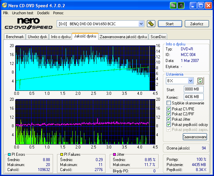This screenshot has height=176, width=214.
Task: Click the PI Errors upper graph
Action: (x=85, y=68)
